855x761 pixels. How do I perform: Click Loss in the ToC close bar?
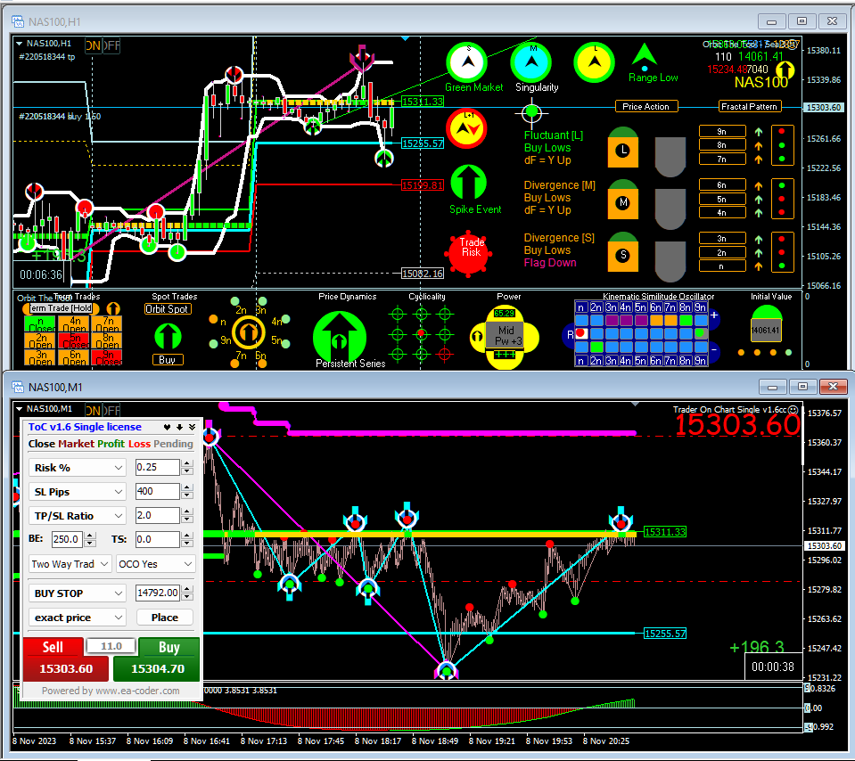point(139,444)
